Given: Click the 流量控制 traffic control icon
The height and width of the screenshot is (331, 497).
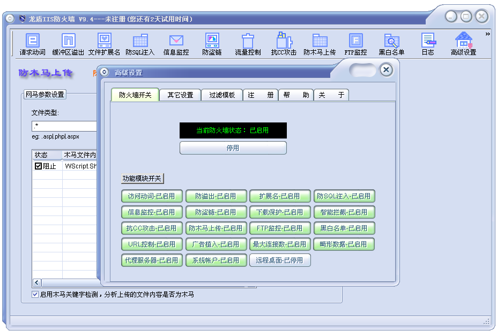Looking at the screenshot, I should (247, 43).
